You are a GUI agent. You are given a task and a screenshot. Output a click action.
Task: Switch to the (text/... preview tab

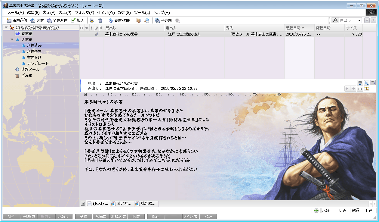point(98,204)
